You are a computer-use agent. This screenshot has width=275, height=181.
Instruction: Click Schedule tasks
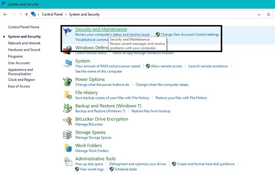126,169
